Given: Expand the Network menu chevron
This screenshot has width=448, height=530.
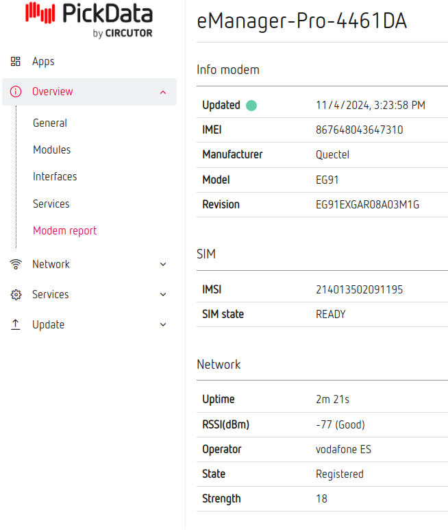Looking at the screenshot, I should tap(162, 265).
